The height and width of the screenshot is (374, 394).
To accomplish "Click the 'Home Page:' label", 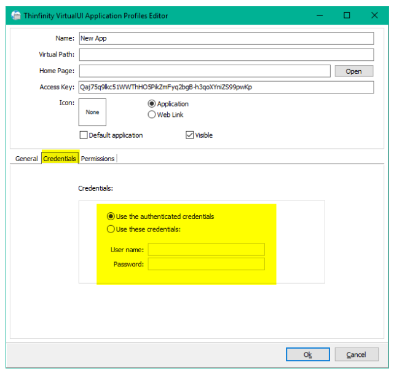I will click(x=57, y=71).
